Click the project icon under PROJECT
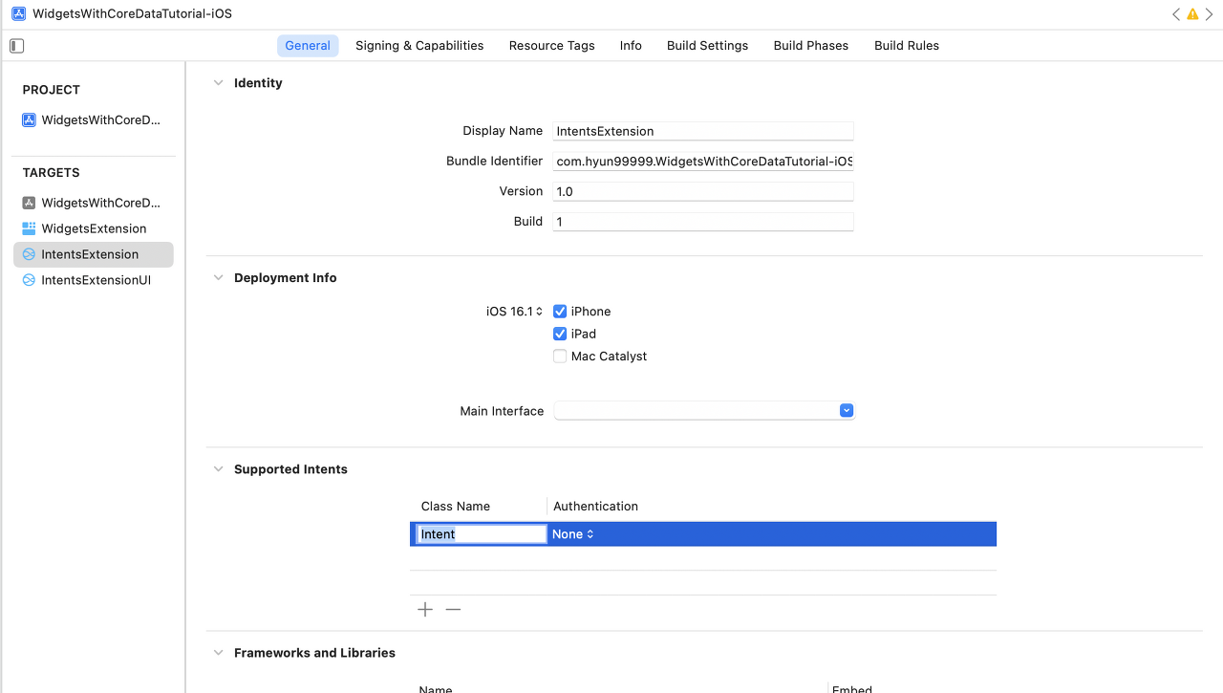The width and height of the screenshot is (1223, 693). point(29,120)
